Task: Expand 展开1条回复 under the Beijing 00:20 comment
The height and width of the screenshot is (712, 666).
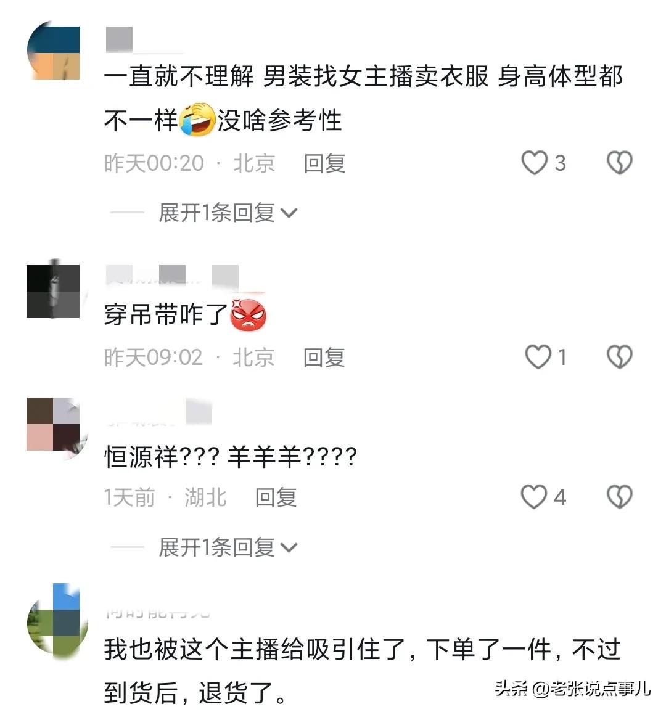Action: 228,213
